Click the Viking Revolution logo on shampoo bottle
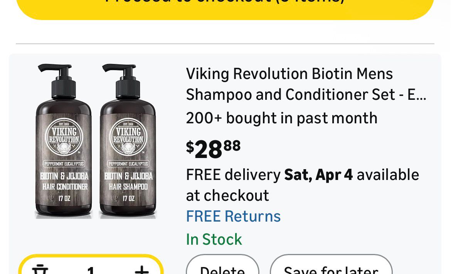451x274 pixels. (128, 136)
